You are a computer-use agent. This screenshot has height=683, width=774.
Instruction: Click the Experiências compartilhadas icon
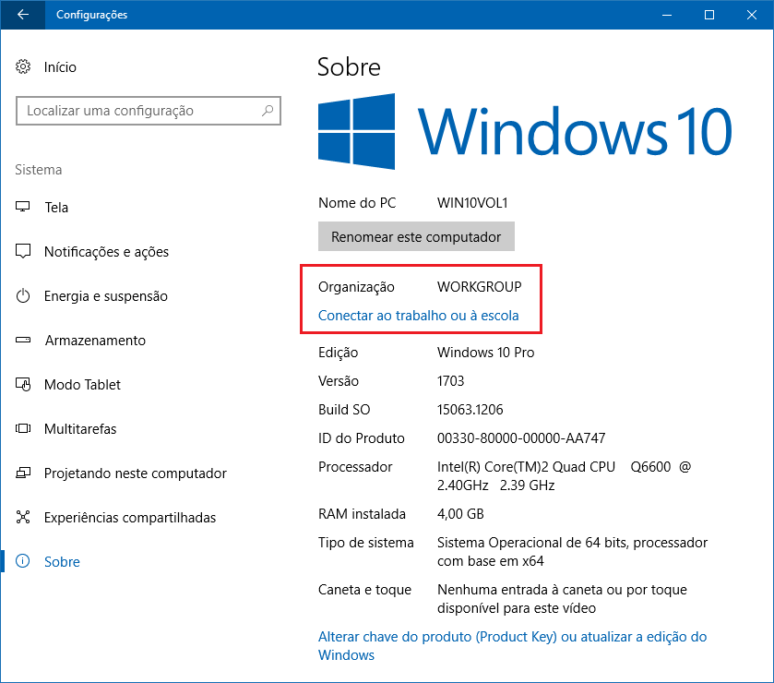click(23, 517)
